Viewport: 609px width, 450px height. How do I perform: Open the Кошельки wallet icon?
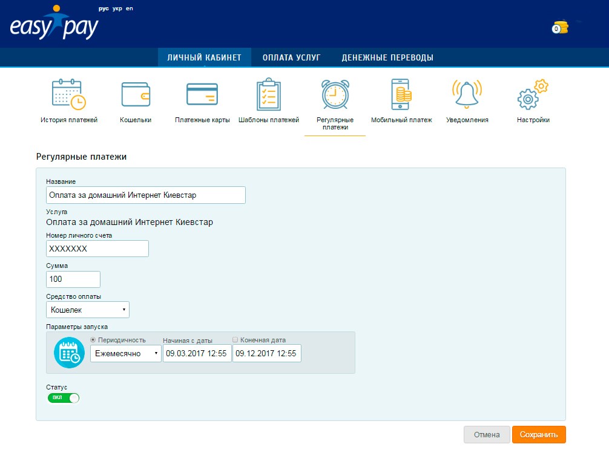click(136, 94)
